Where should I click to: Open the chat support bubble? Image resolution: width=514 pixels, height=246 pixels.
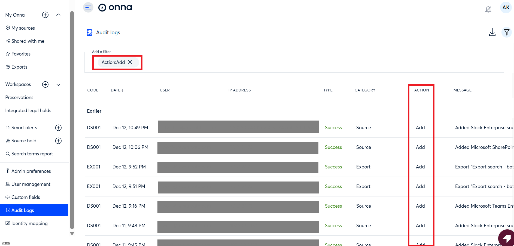point(506,238)
